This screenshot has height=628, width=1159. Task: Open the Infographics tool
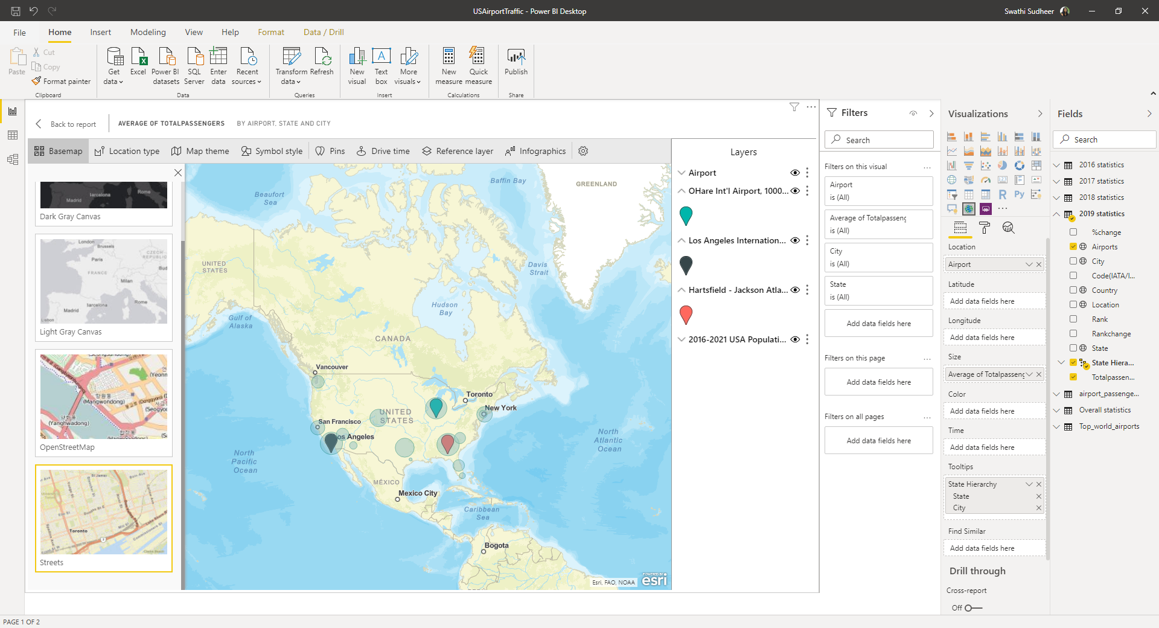(535, 151)
